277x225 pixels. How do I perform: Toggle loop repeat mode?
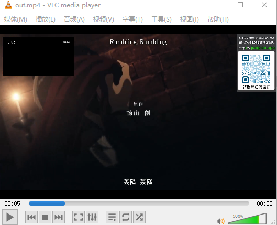(x=126, y=217)
